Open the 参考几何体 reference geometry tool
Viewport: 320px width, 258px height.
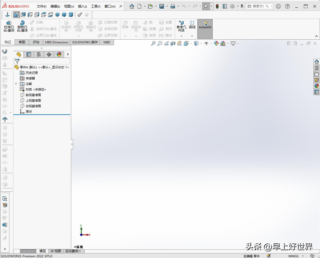(181, 26)
